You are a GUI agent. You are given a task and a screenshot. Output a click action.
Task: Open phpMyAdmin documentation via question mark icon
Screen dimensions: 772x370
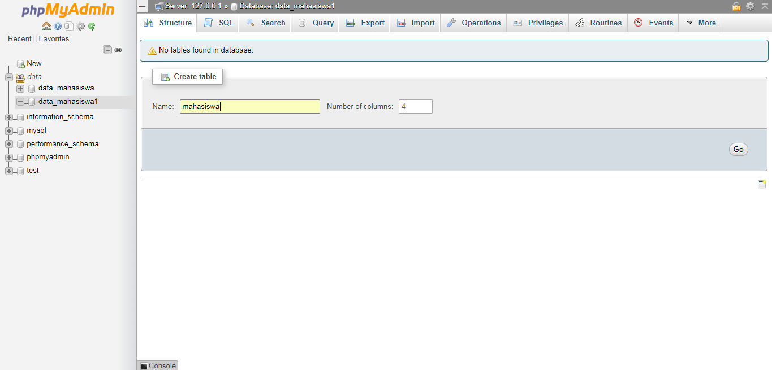pos(57,26)
